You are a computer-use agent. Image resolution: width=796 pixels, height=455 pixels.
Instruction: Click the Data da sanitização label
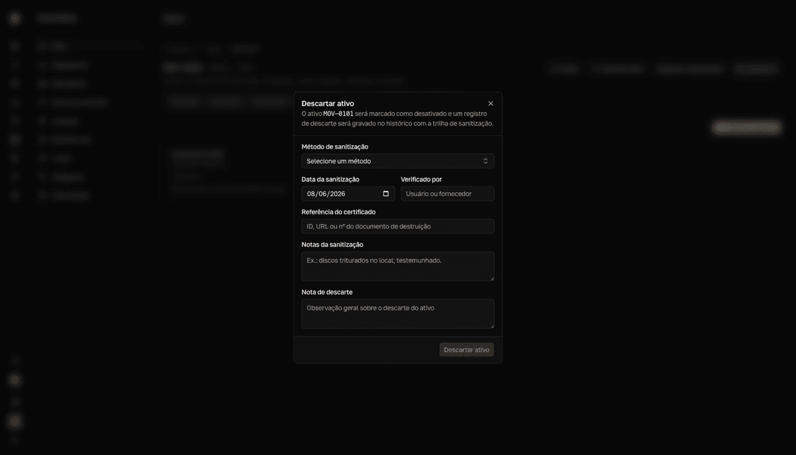[x=330, y=179]
